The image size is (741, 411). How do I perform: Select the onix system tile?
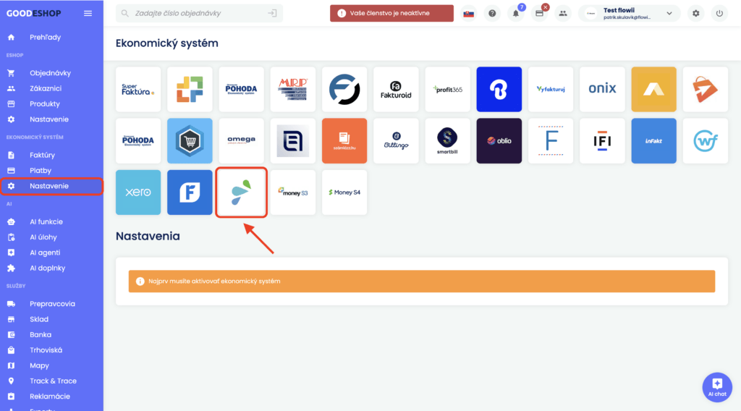click(x=602, y=89)
